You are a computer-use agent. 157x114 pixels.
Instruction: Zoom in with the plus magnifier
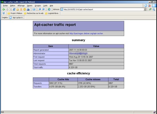pos(40,9)
